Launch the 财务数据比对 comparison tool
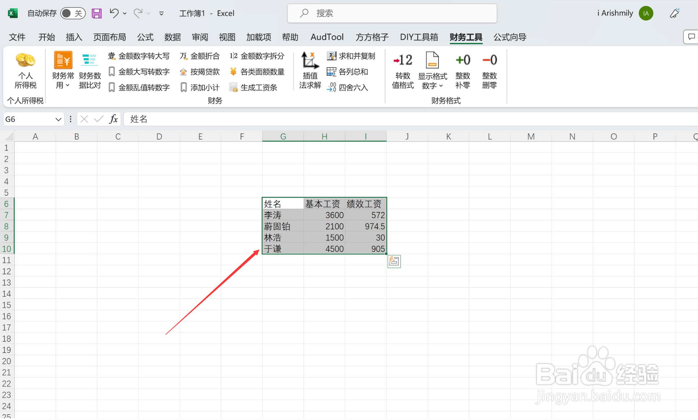This screenshot has width=698, height=420. coord(90,71)
